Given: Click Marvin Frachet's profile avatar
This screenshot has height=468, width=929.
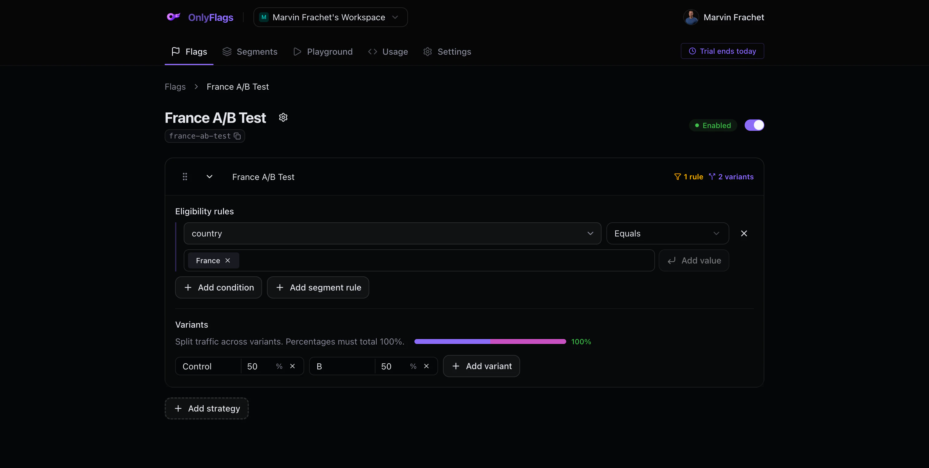Looking at the screenshot, I should point(691,17).
